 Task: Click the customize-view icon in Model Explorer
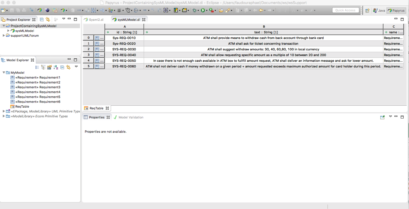49,67
